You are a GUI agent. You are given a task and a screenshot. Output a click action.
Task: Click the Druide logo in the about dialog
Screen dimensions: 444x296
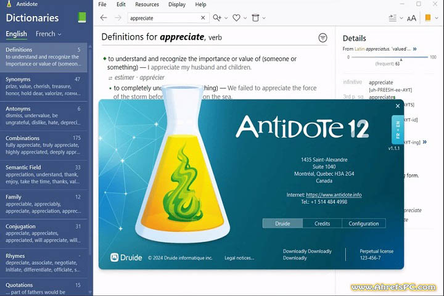(126, 258)
